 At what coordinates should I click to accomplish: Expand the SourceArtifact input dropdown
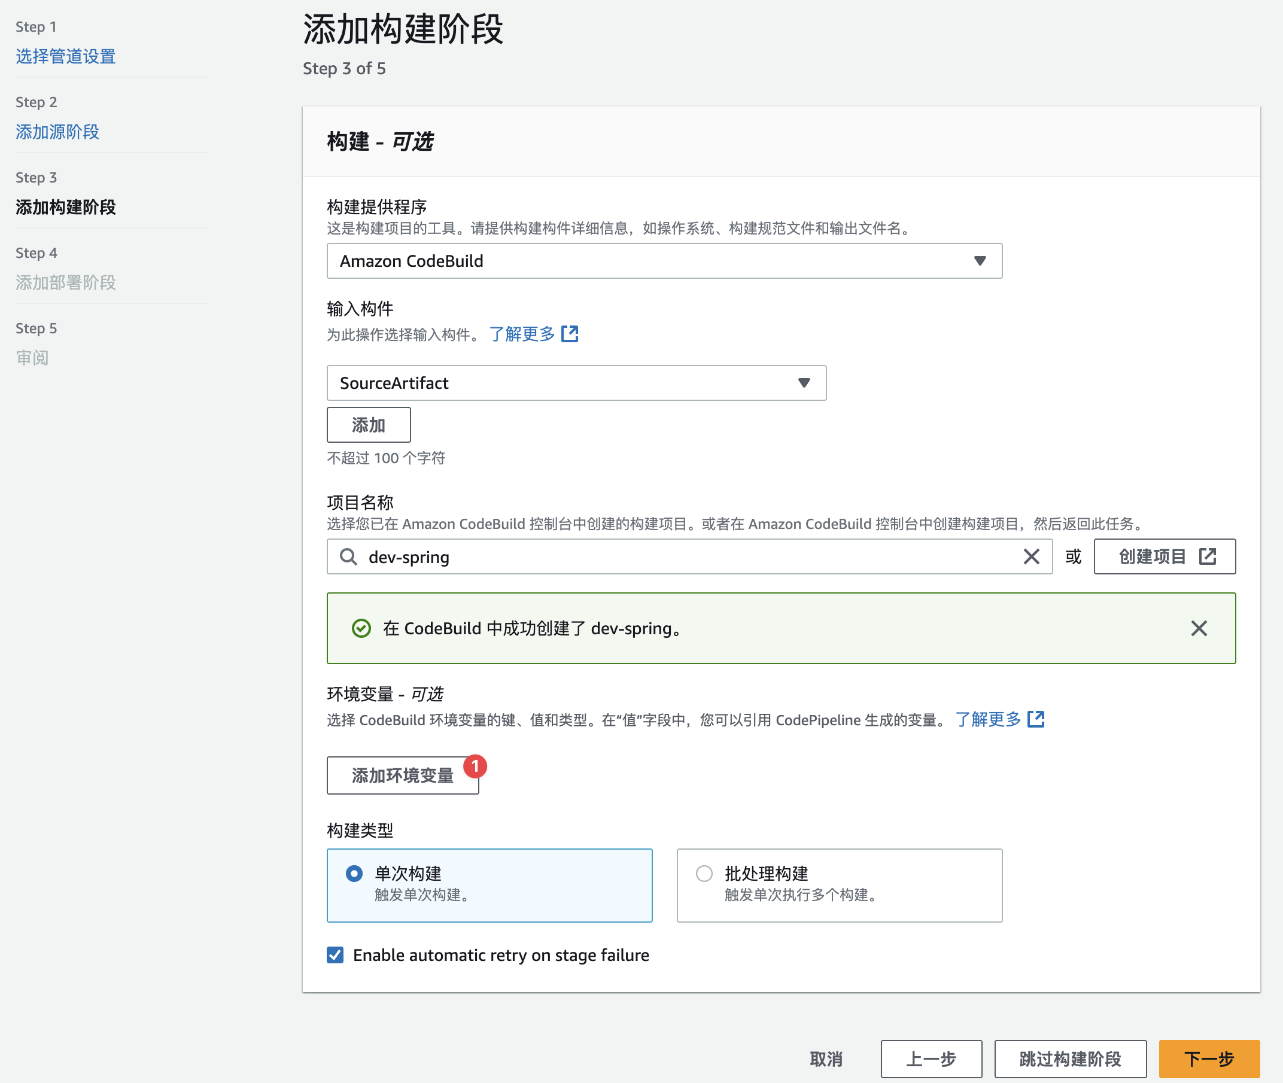pos(576,383)
